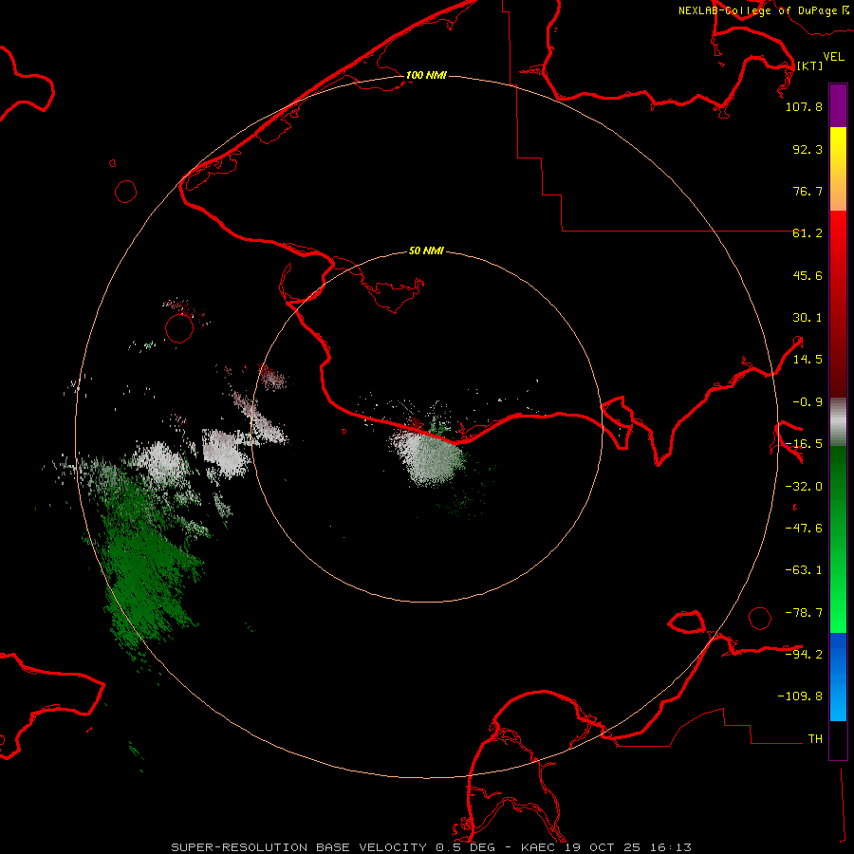
Task: Click the 61.2 legend value
Action: coord(808,233)
